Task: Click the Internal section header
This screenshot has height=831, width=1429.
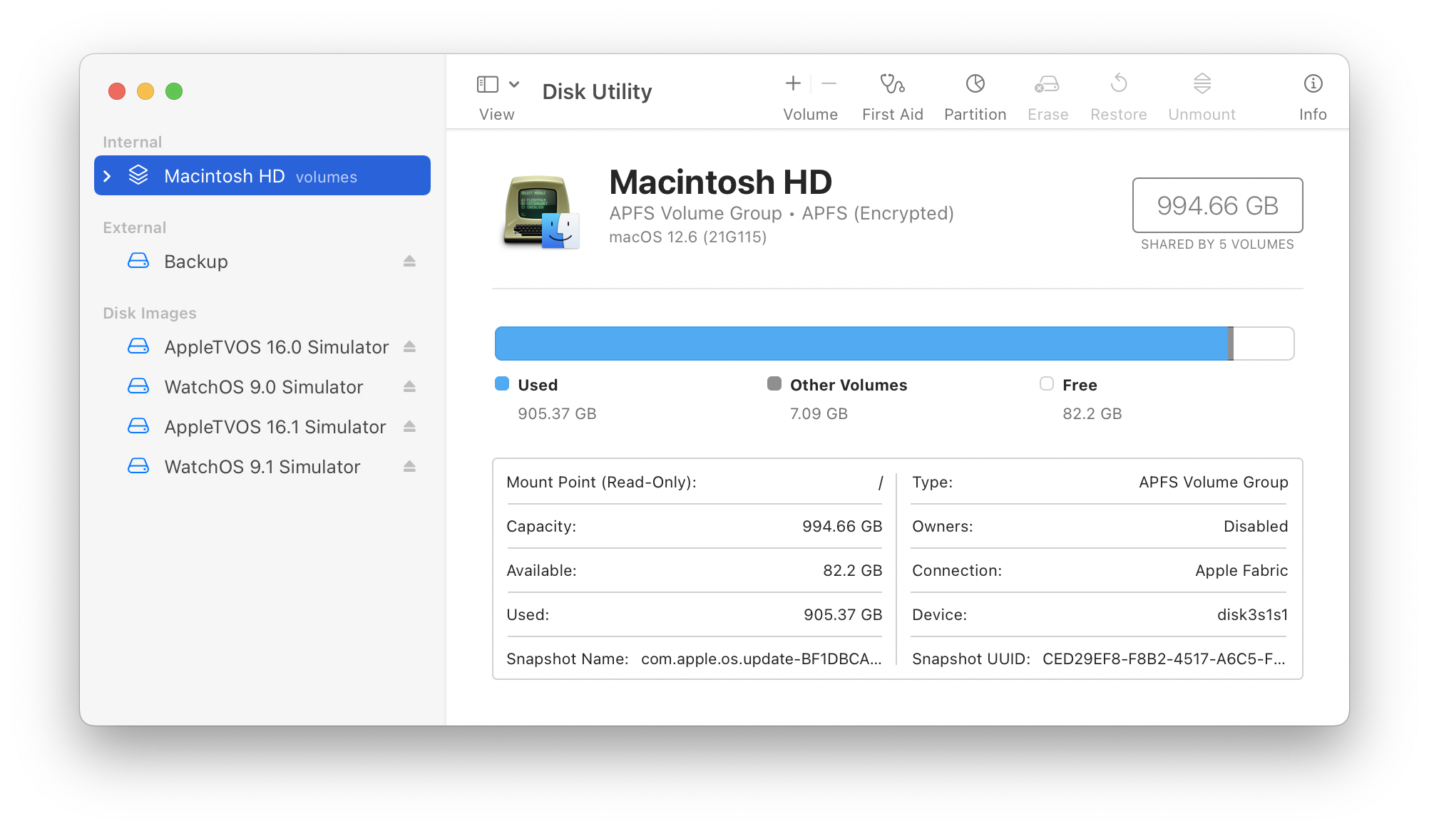Action: click(x=133, y=143)
